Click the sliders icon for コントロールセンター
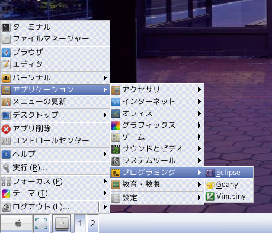272x233 pixels. coord(6,141)
